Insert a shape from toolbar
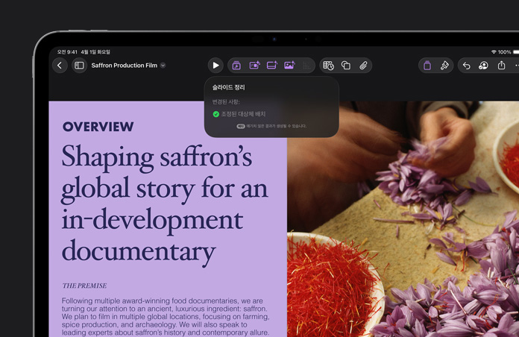 pos(346,66)
